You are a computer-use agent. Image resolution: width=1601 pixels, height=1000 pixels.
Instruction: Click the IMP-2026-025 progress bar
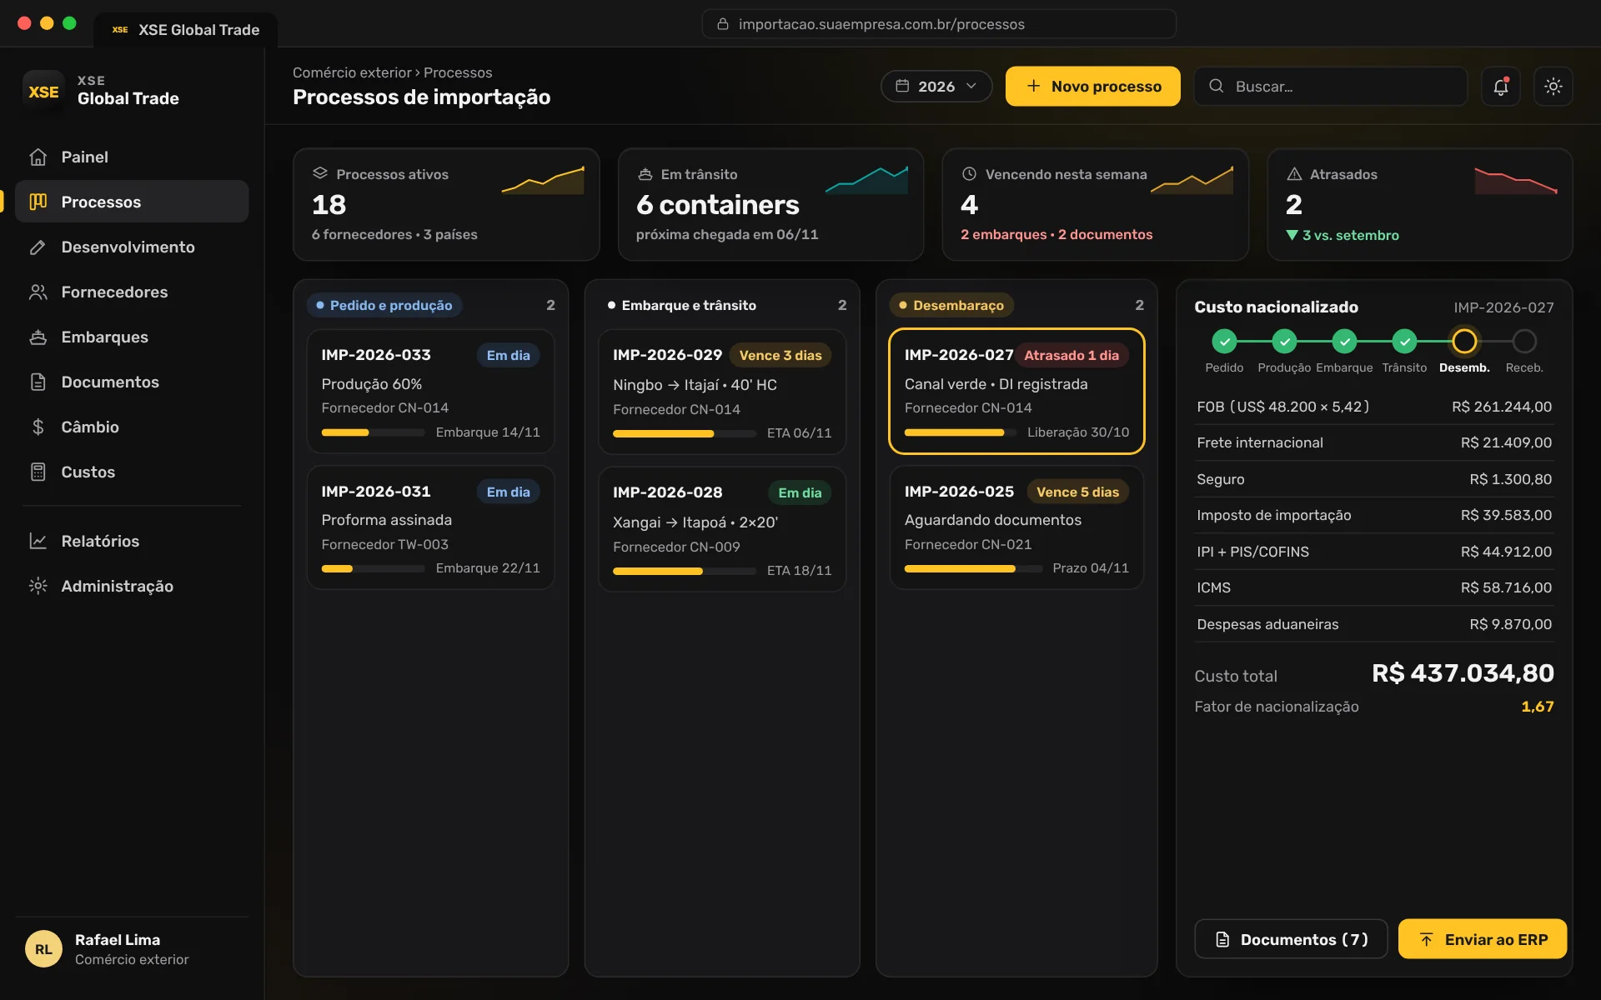tap(973, 569)
